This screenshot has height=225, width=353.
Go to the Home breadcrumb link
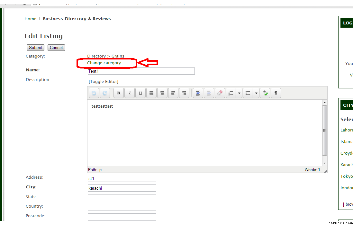31,19
